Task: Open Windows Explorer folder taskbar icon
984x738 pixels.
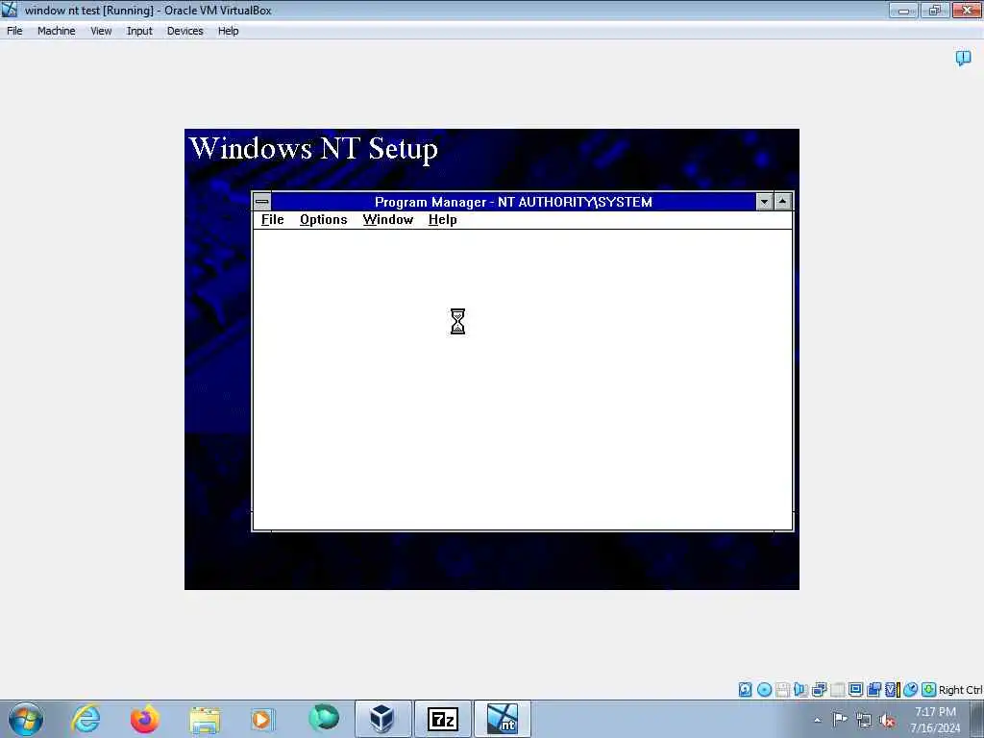Action: 205,719
